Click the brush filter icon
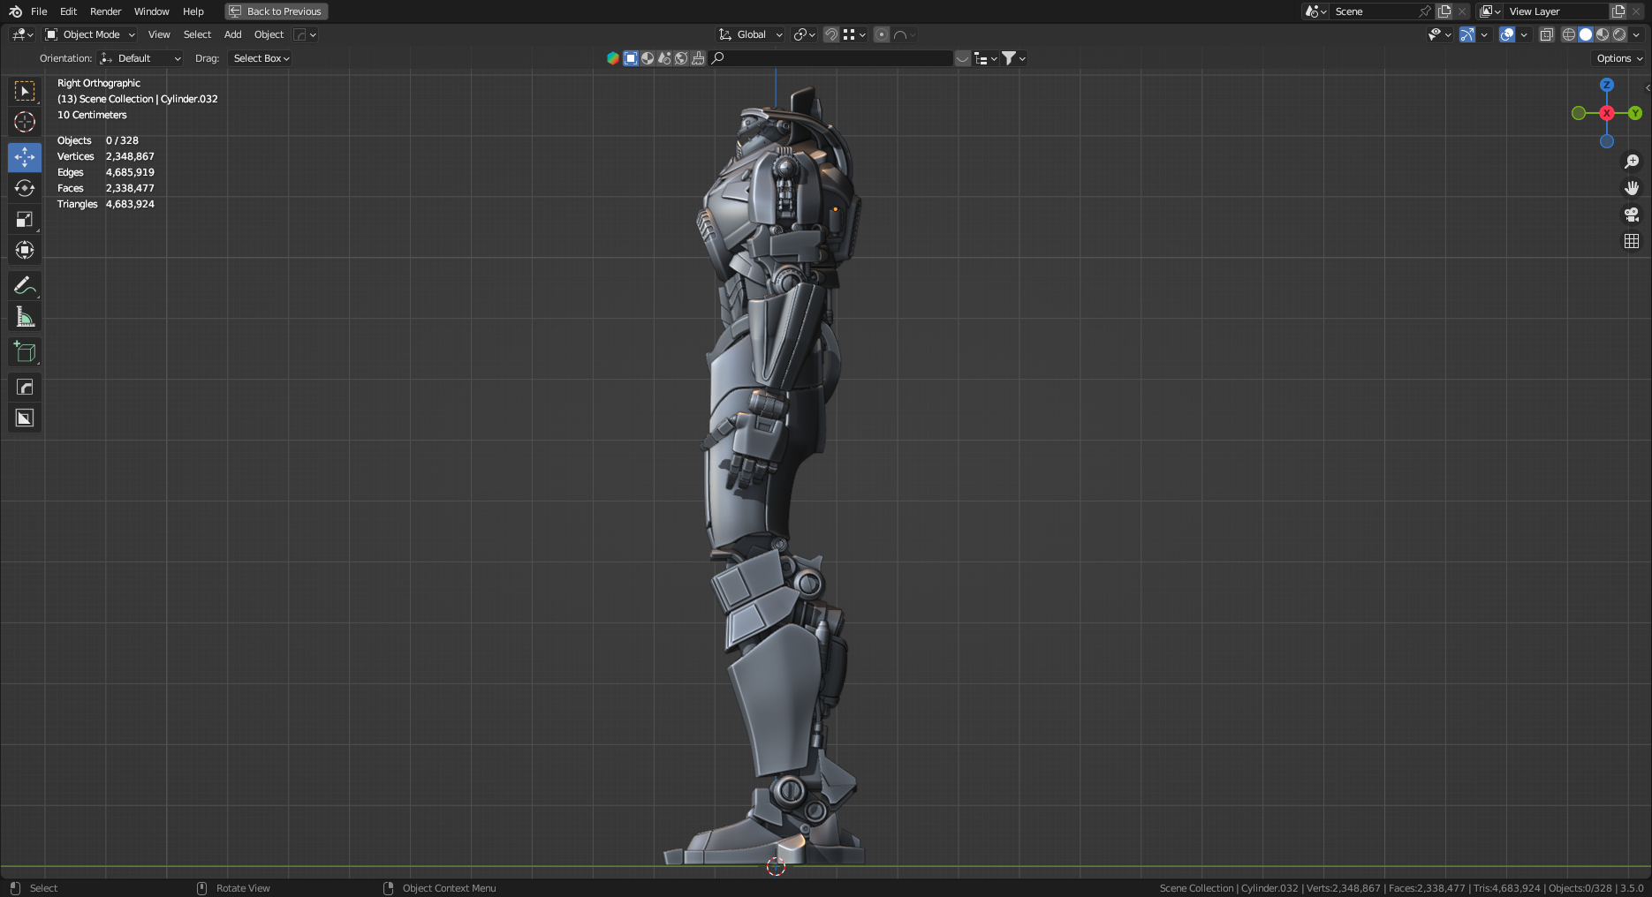This screenshot has height=897, width=1652. (x=698, y=58)
